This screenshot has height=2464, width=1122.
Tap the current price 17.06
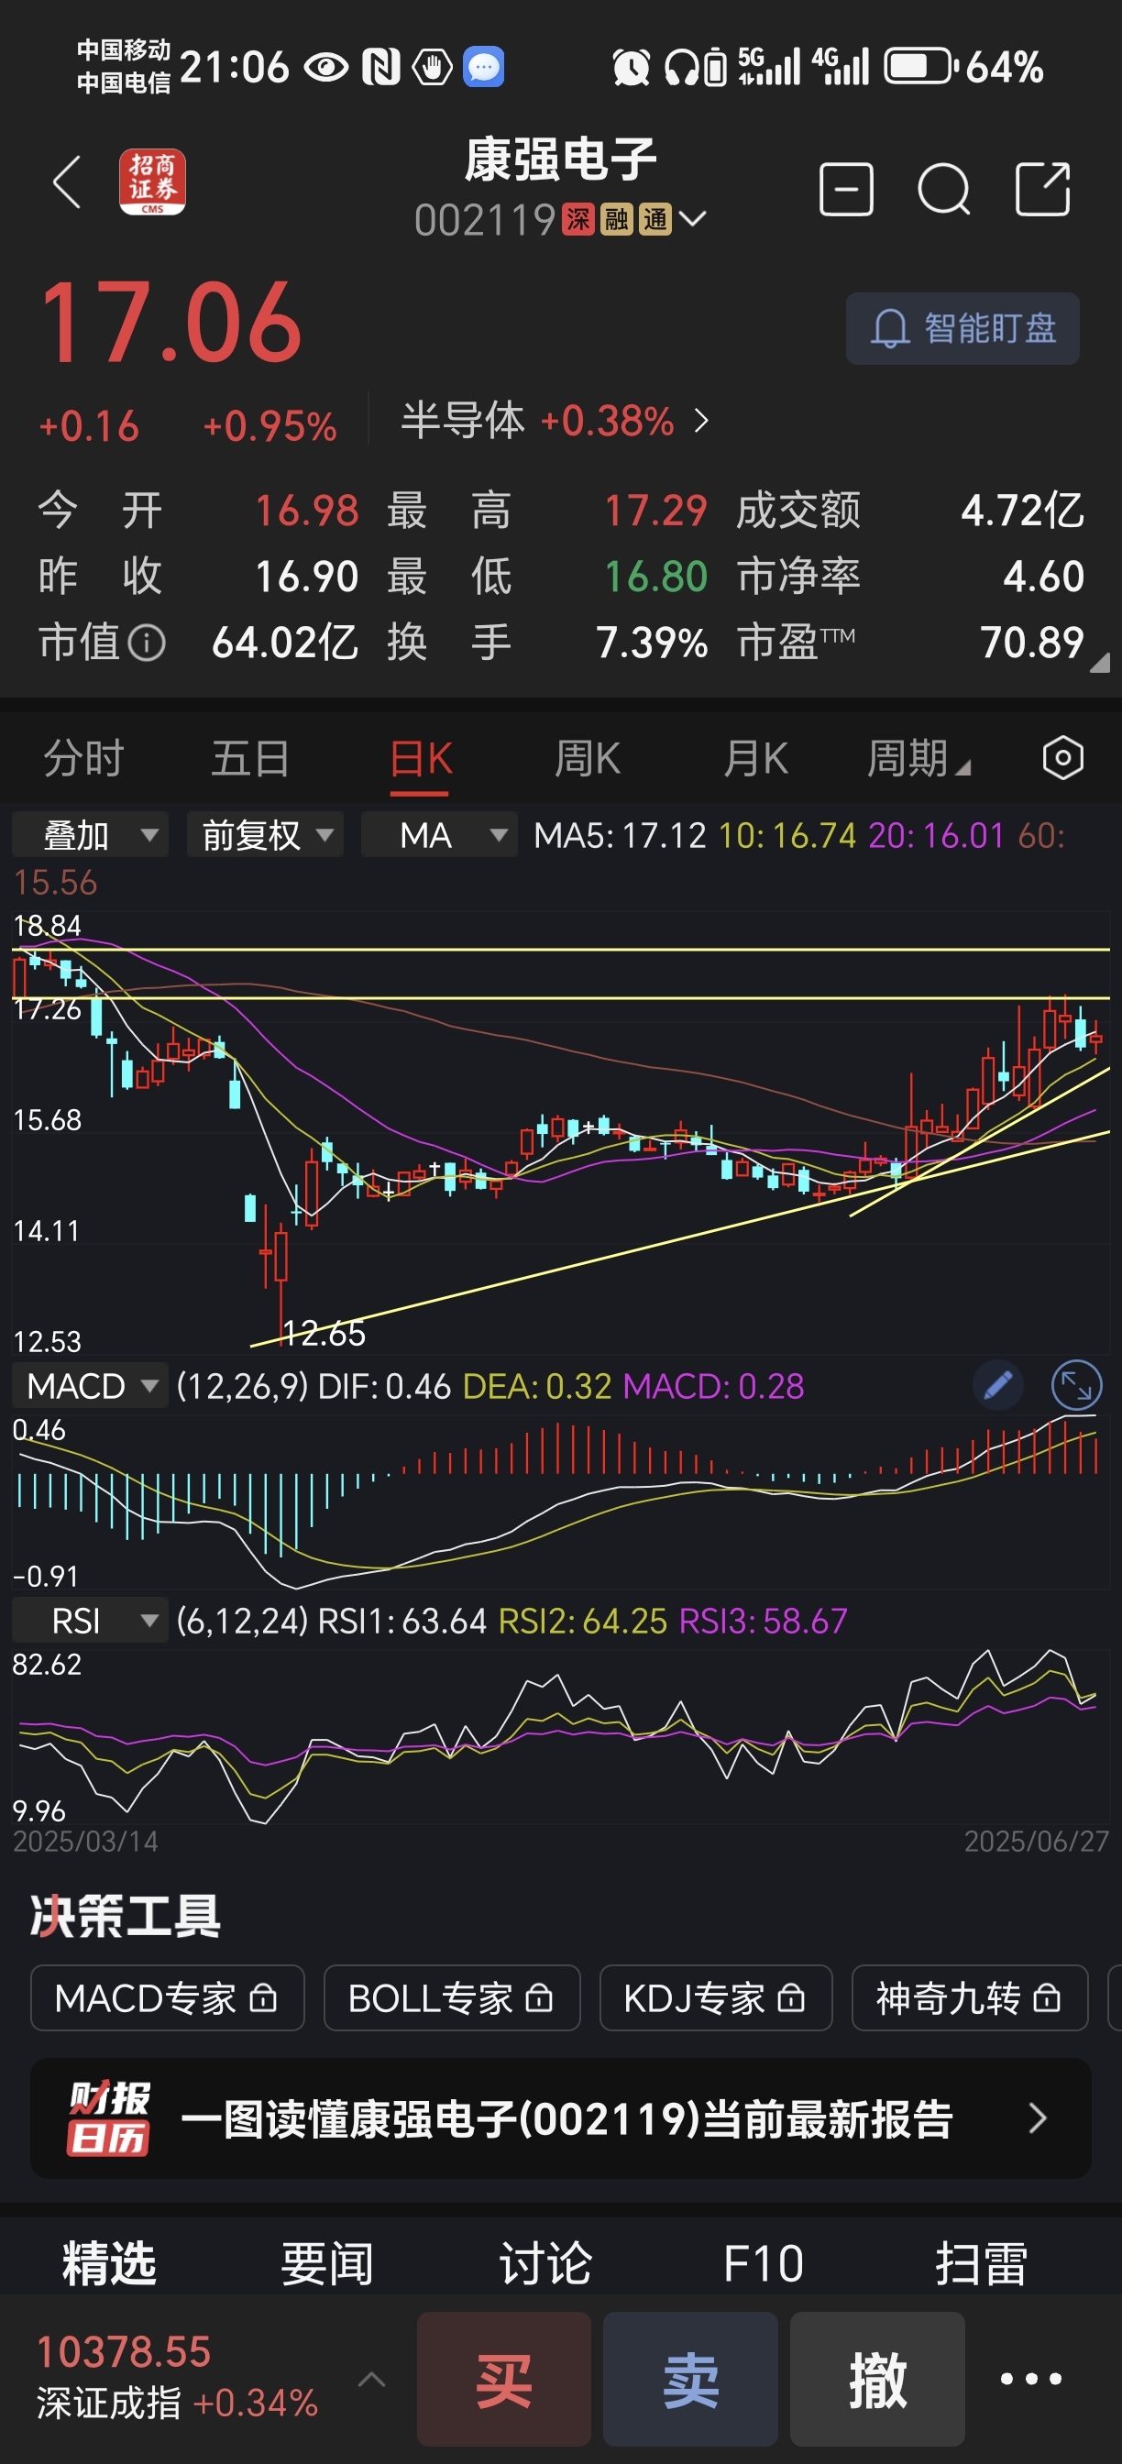click(x=171, y=323)
